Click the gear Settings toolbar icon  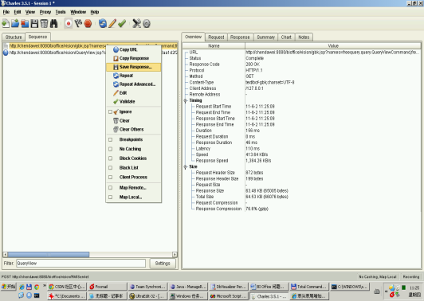click(147, 24)
